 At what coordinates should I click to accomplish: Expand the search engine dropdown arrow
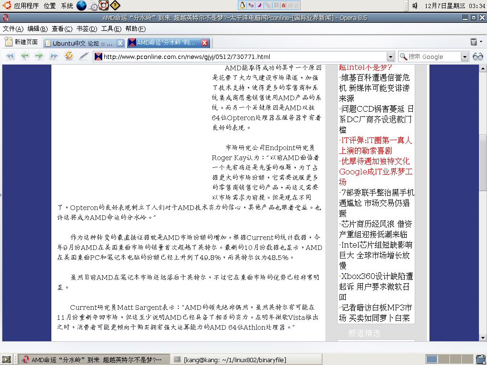tap(465, 57)
